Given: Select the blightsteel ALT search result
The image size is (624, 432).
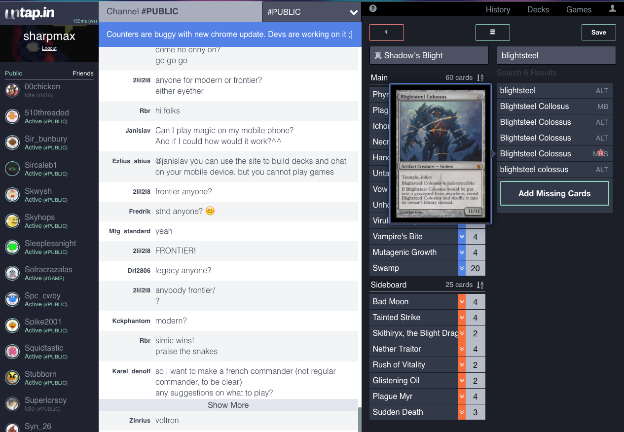Looking at the screenshot, I should pos(554,91).
